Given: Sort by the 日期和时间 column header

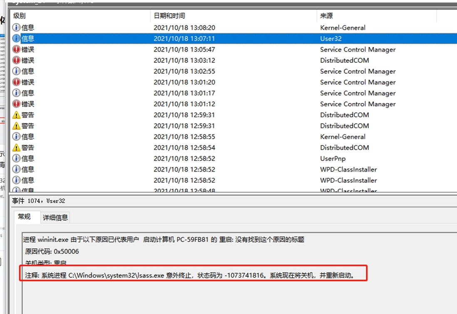Looking at the screenshot, I should (169, 16).
